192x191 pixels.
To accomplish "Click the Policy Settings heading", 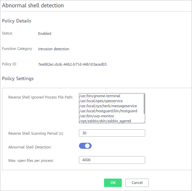I will point(18,78).
